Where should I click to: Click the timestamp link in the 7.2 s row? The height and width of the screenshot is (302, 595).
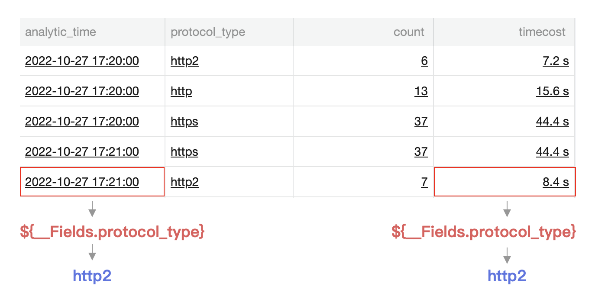pyautogui.click(x=82, y=61)
